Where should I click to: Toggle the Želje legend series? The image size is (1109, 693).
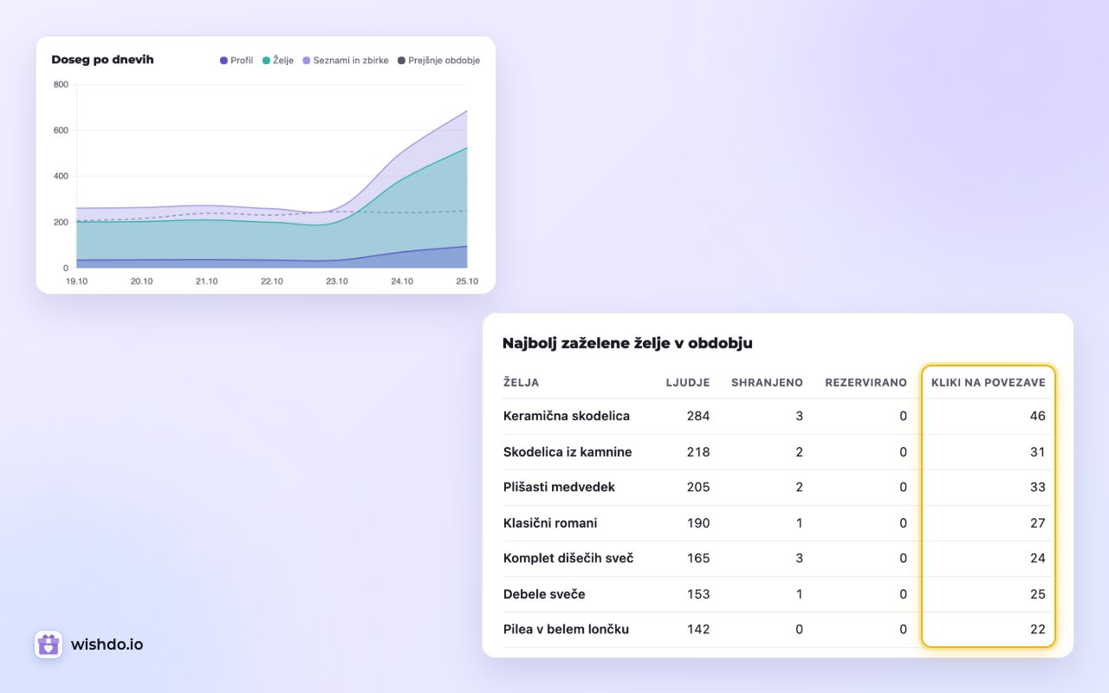278,61
